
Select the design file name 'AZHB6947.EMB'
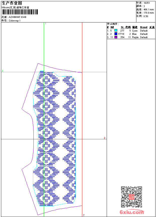(17, 17)
